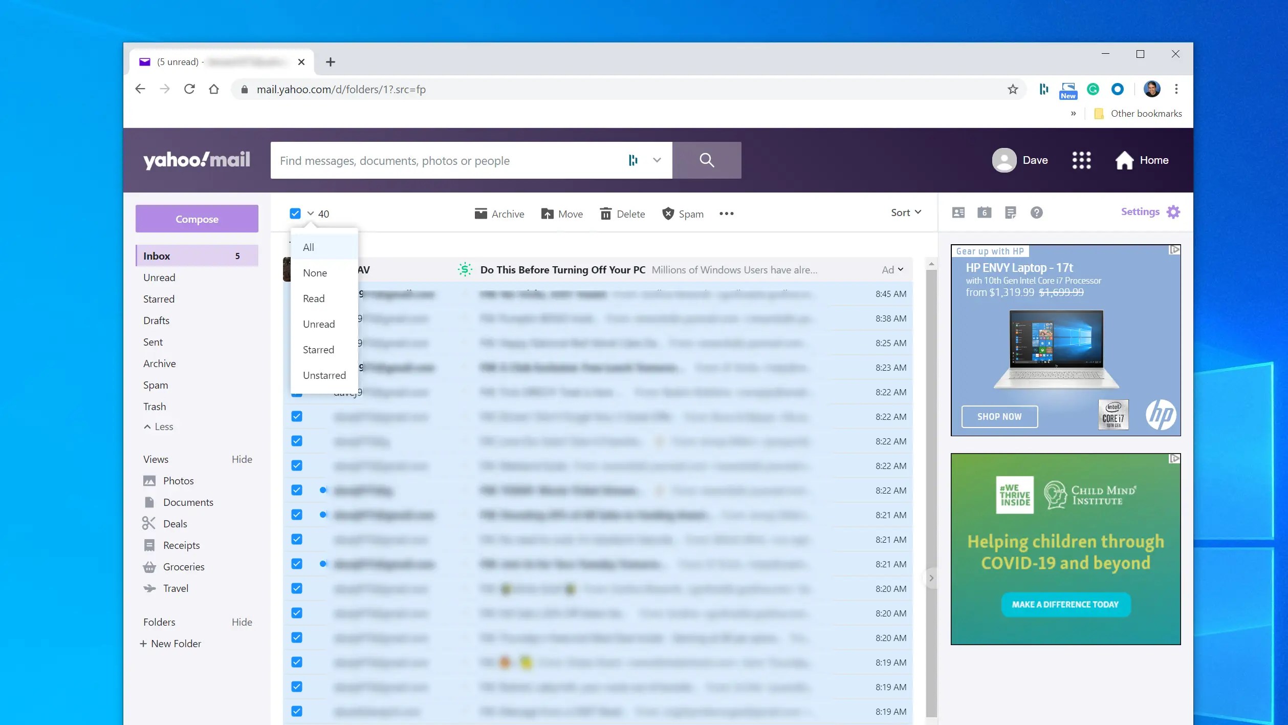Open the Move to folder option
The width and height of the screenshot is (1288, 725).
coord(562,214)
